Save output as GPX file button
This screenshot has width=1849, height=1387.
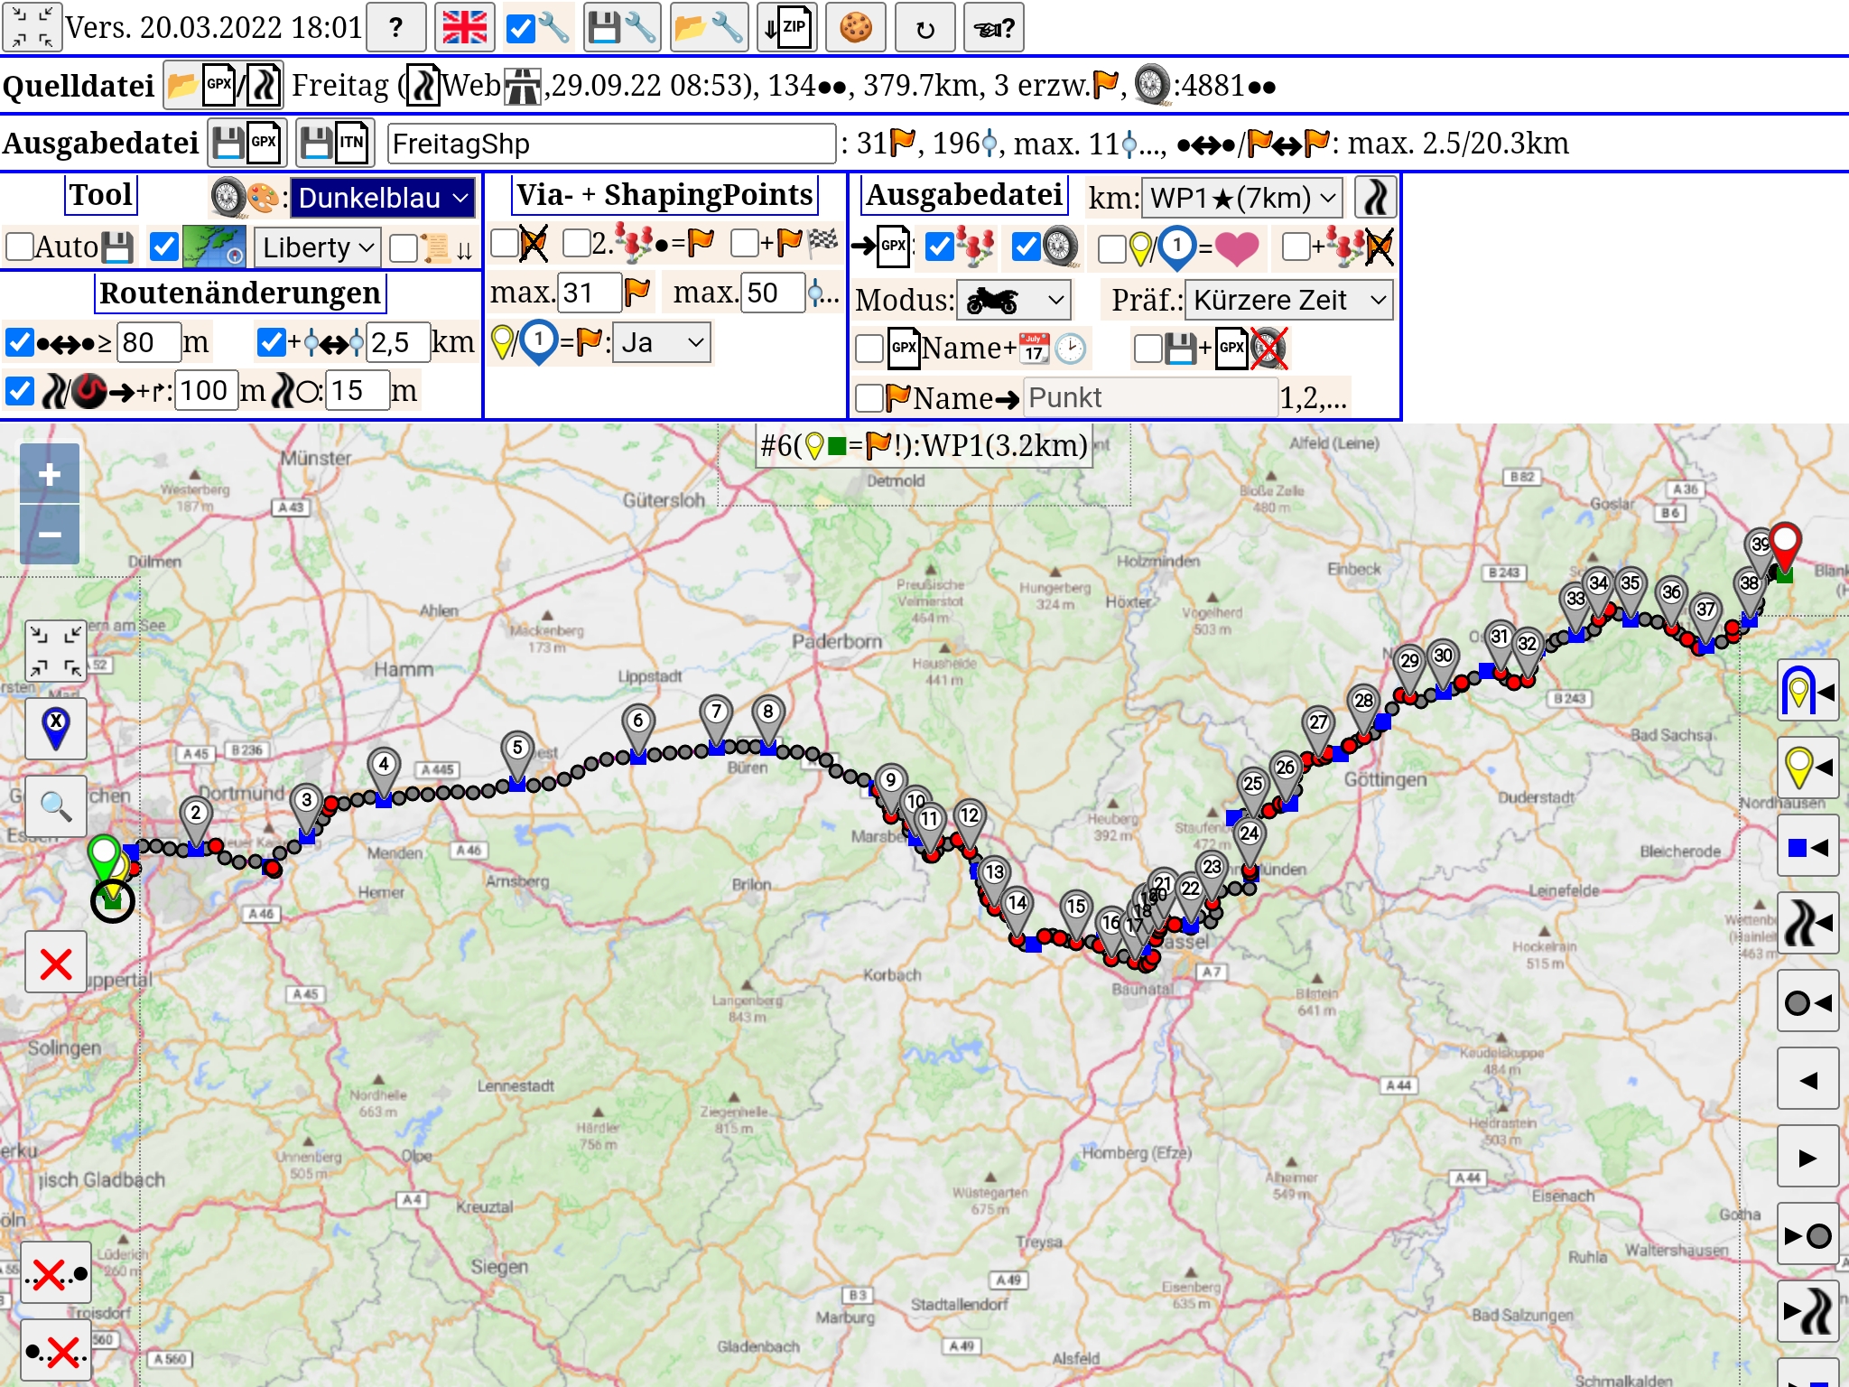pos(247,143)
